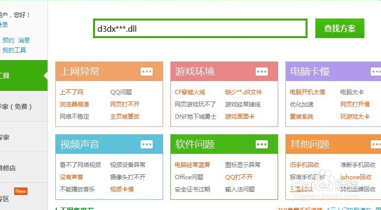The image size is (381, 210).
Task: Choose 浏览器崩溃 problem link
Action: coord(74,105)
